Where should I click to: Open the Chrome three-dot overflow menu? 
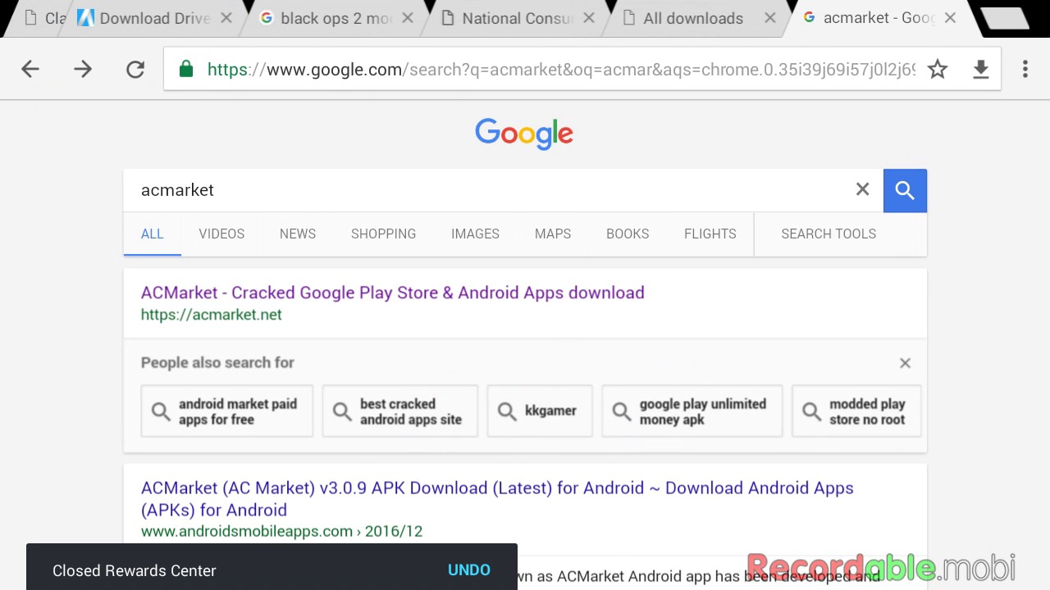[x=1025, y=70]
